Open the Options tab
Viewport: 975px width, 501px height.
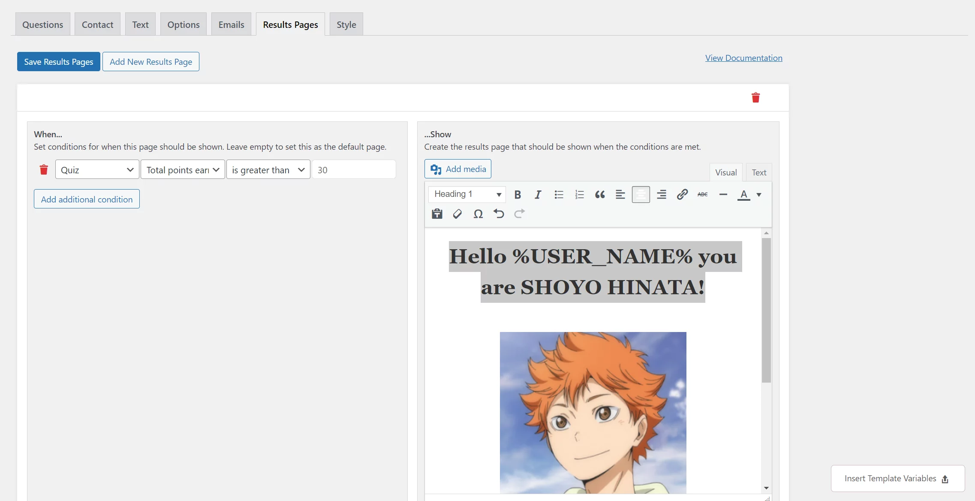[x=184, y=24]
